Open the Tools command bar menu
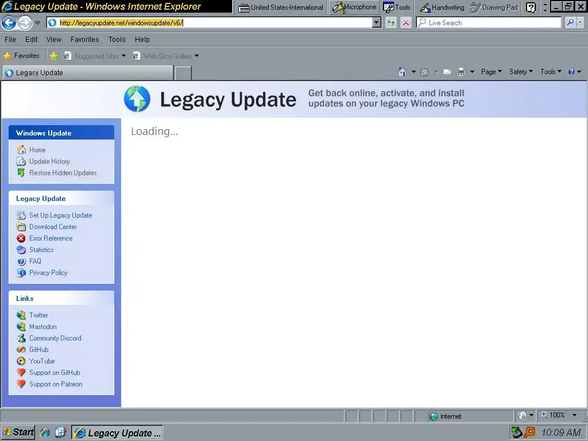This screenshot has height=441, width=588. click(551, 72)
